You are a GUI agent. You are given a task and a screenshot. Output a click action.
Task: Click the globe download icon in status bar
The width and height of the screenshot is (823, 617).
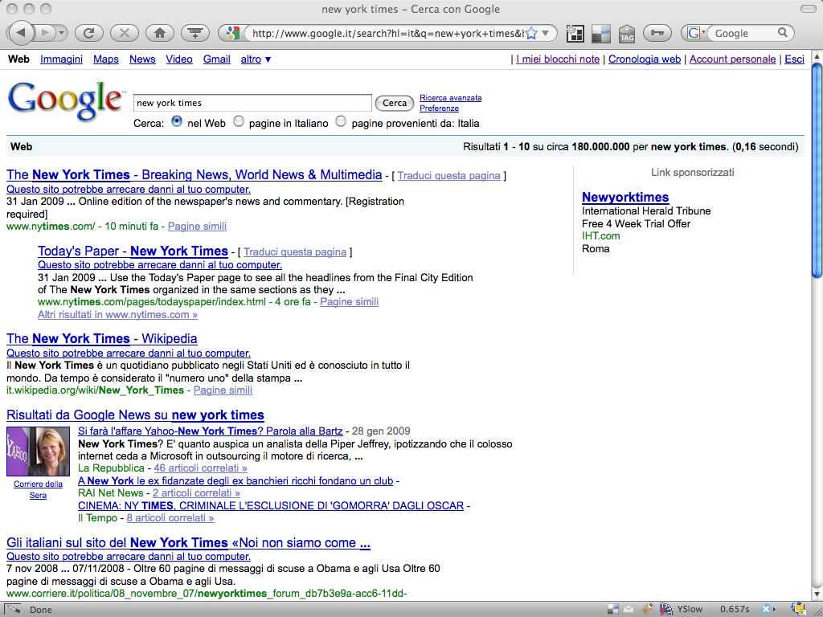(x=798, y=609)
